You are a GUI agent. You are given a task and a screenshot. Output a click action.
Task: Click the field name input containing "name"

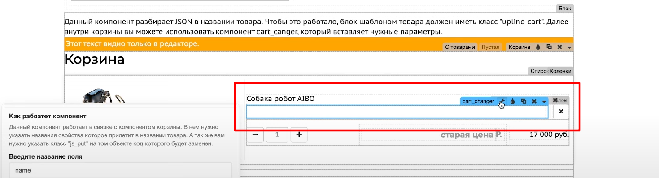tap(120, 170)
